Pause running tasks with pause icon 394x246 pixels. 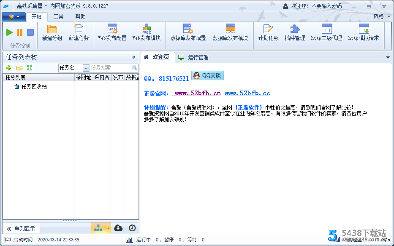pos(19,32)
